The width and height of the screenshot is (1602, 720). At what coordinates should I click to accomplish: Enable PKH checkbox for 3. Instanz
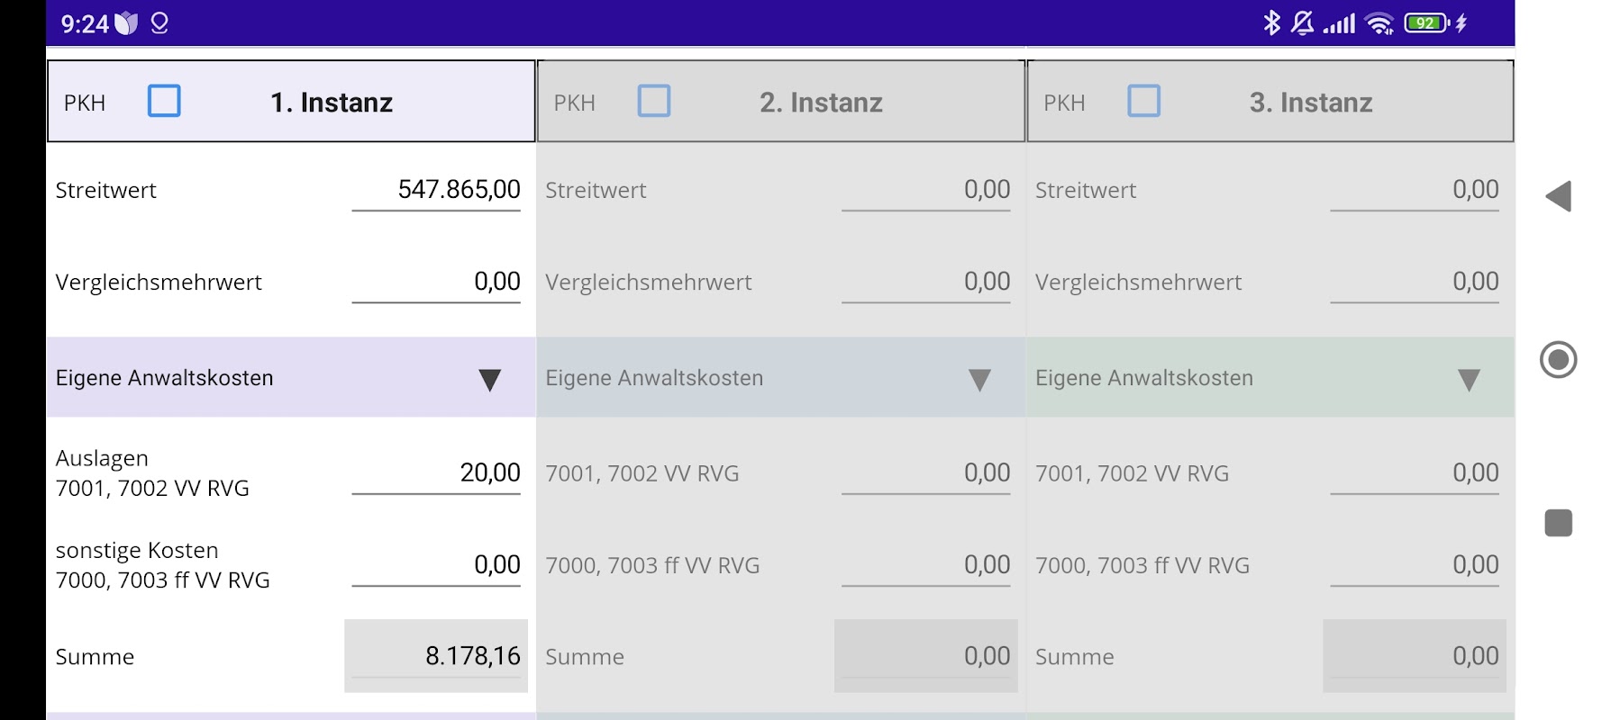click(1143, 101)
